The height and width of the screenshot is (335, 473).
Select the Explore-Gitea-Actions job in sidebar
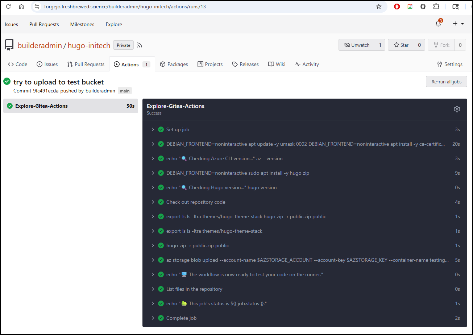pos(70,106)
